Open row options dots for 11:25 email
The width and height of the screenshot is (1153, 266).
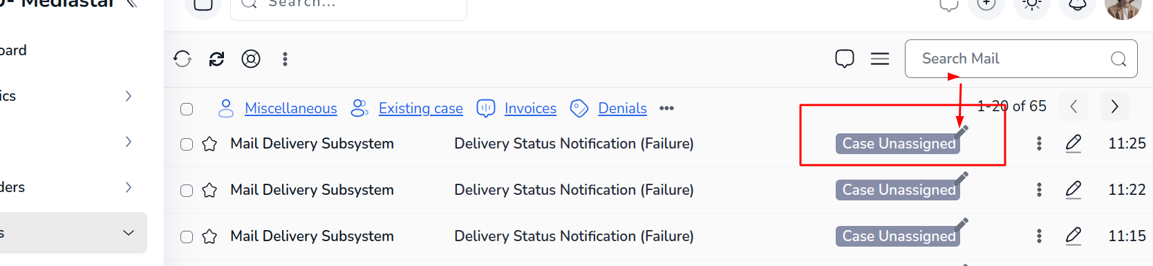1039,143
